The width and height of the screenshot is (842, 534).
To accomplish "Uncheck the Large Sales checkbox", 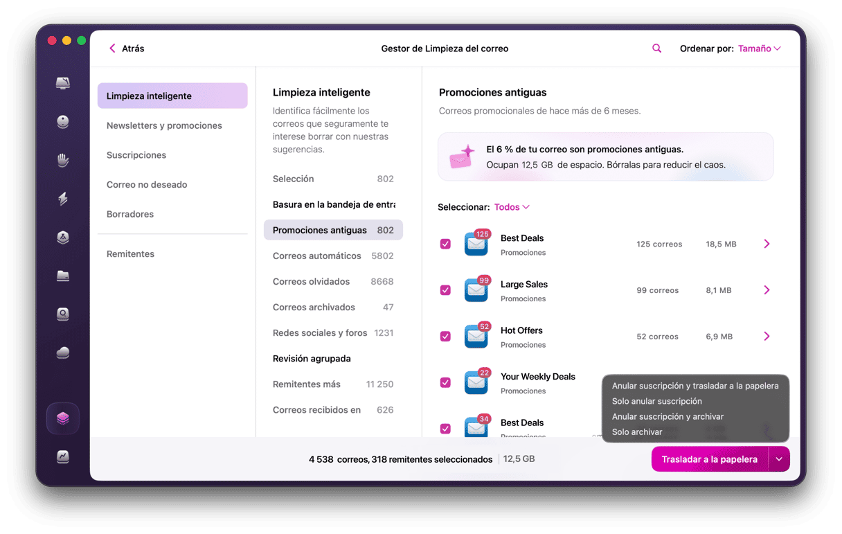I will coord(445,290).
